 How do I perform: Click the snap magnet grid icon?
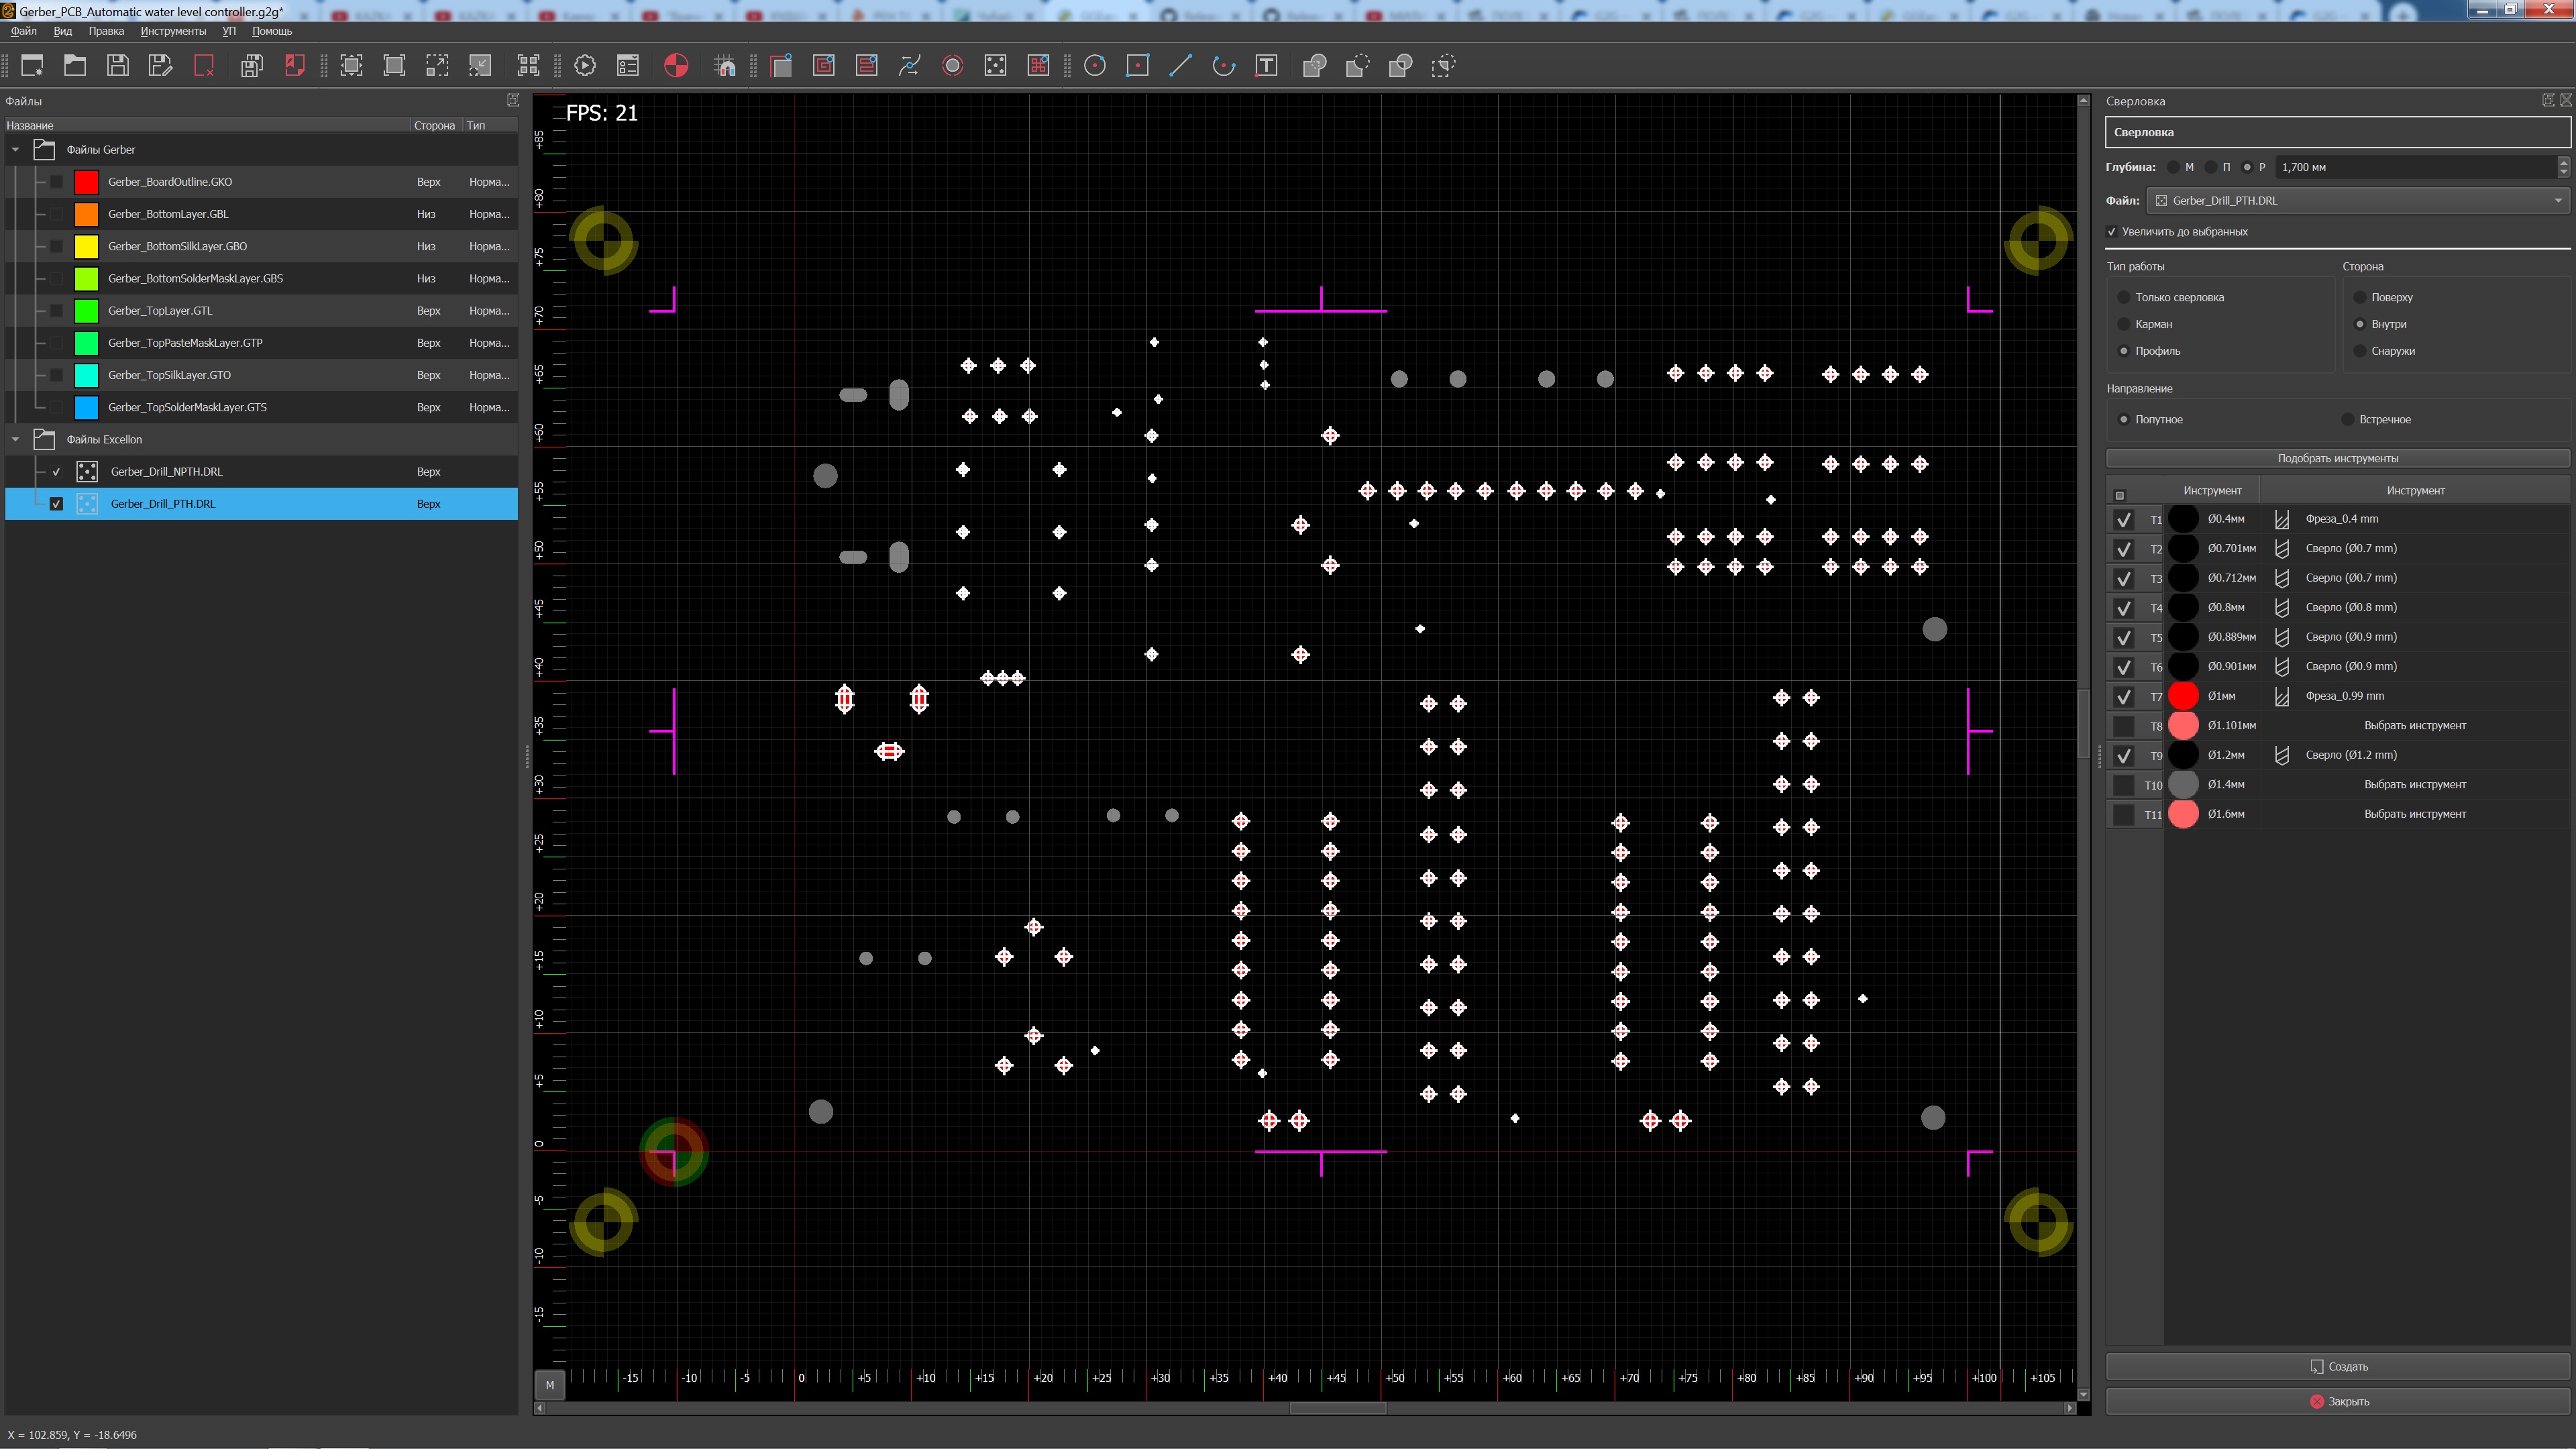pos(725,66)
